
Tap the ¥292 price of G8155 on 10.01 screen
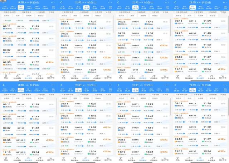(x=50, y=62)
